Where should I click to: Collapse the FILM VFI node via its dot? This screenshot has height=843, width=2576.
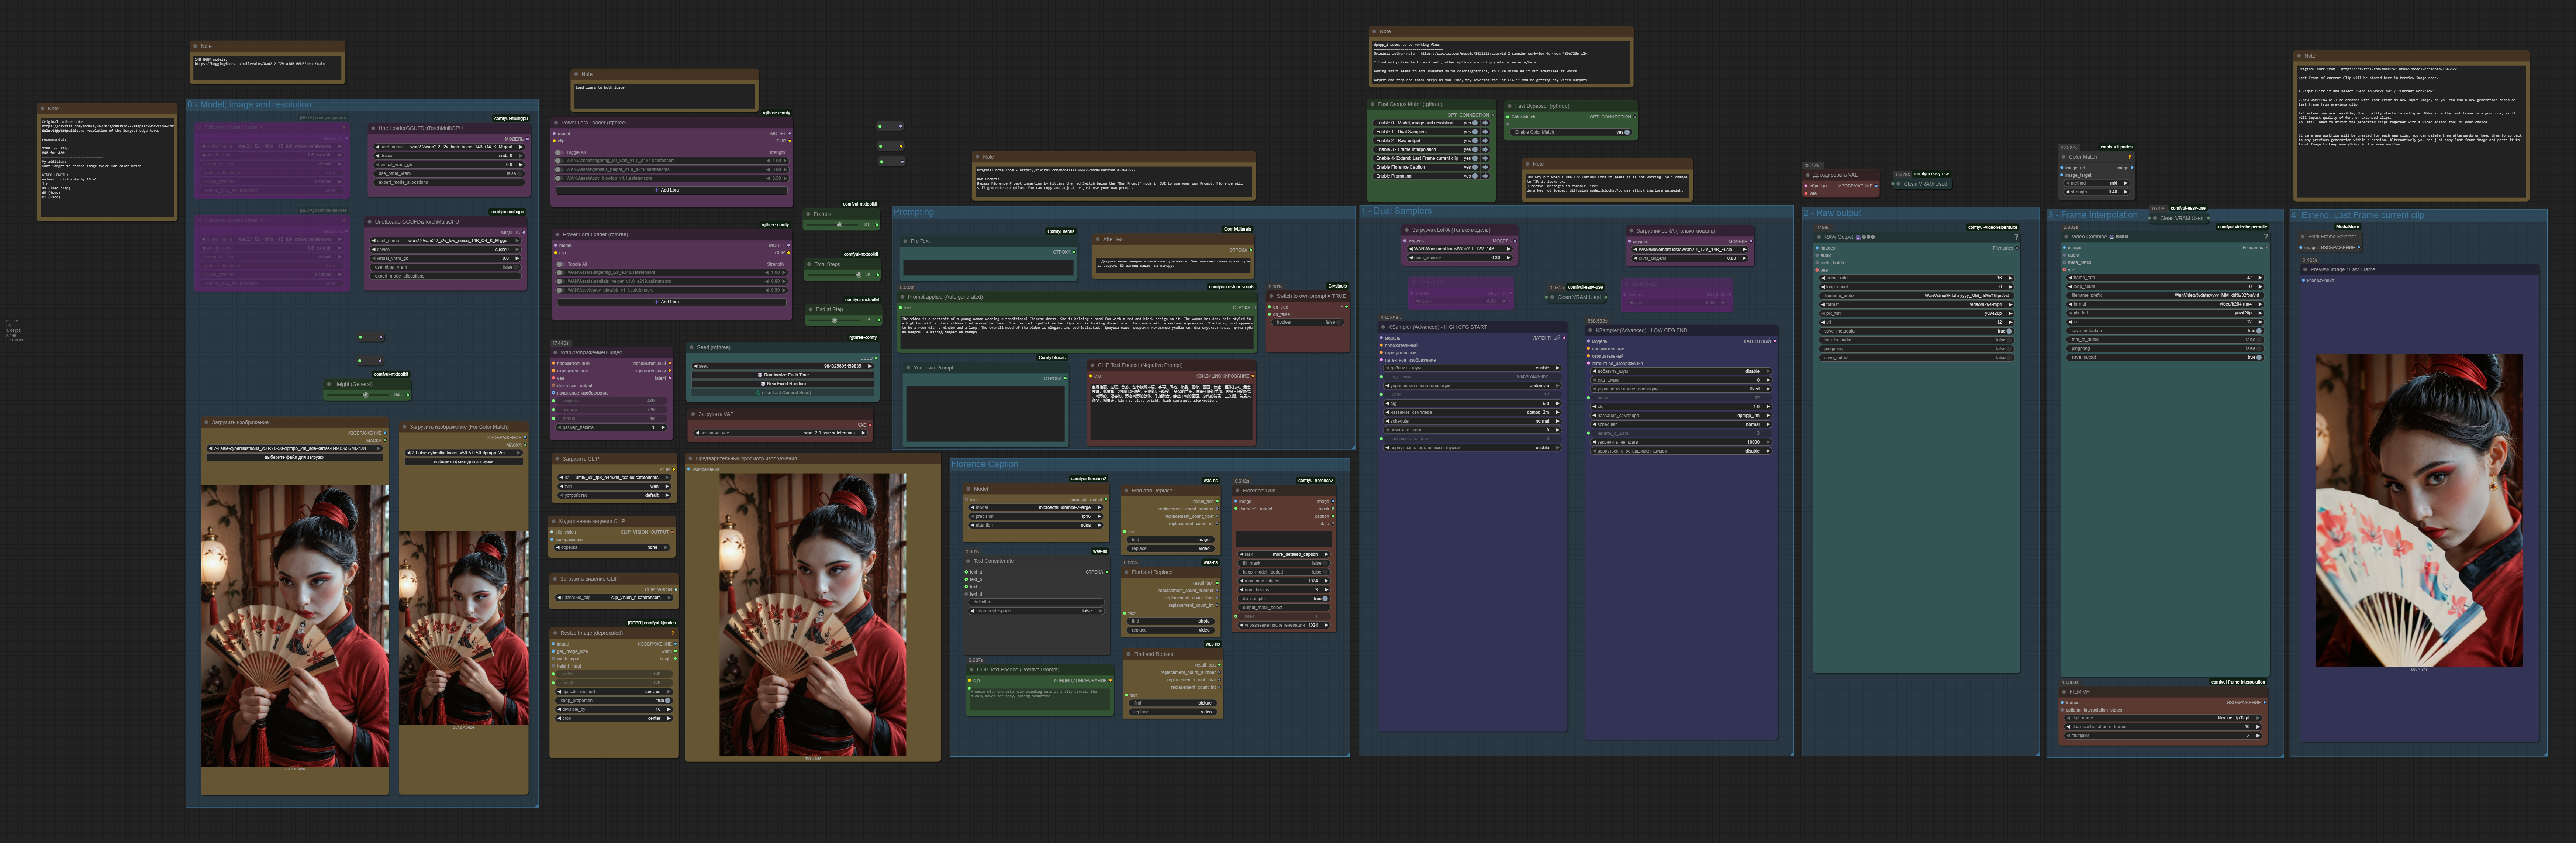pyautogui.click(x=2063, y=692)
